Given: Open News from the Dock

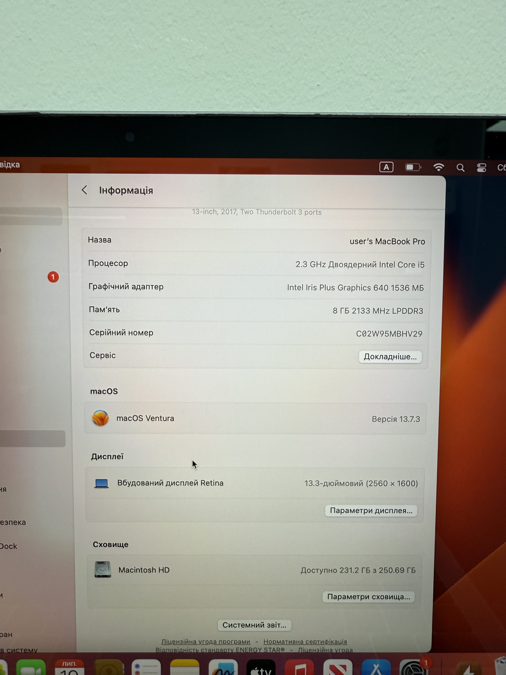Looking at the screenshot, I should click(338, 668).
